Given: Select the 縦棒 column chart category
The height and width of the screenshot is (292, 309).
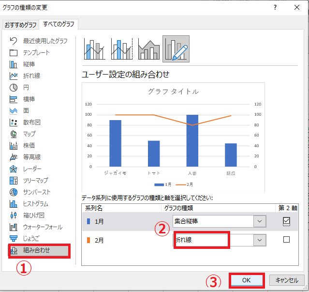Looking at the screenshot, I should pos(22,64).
